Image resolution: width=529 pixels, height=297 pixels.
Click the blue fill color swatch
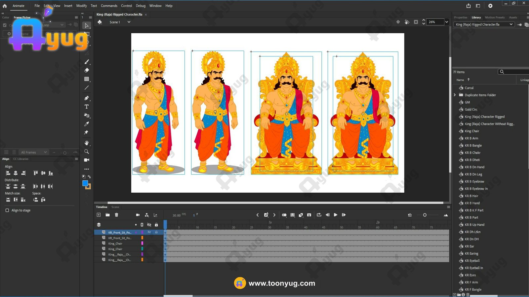click(85, 183)
